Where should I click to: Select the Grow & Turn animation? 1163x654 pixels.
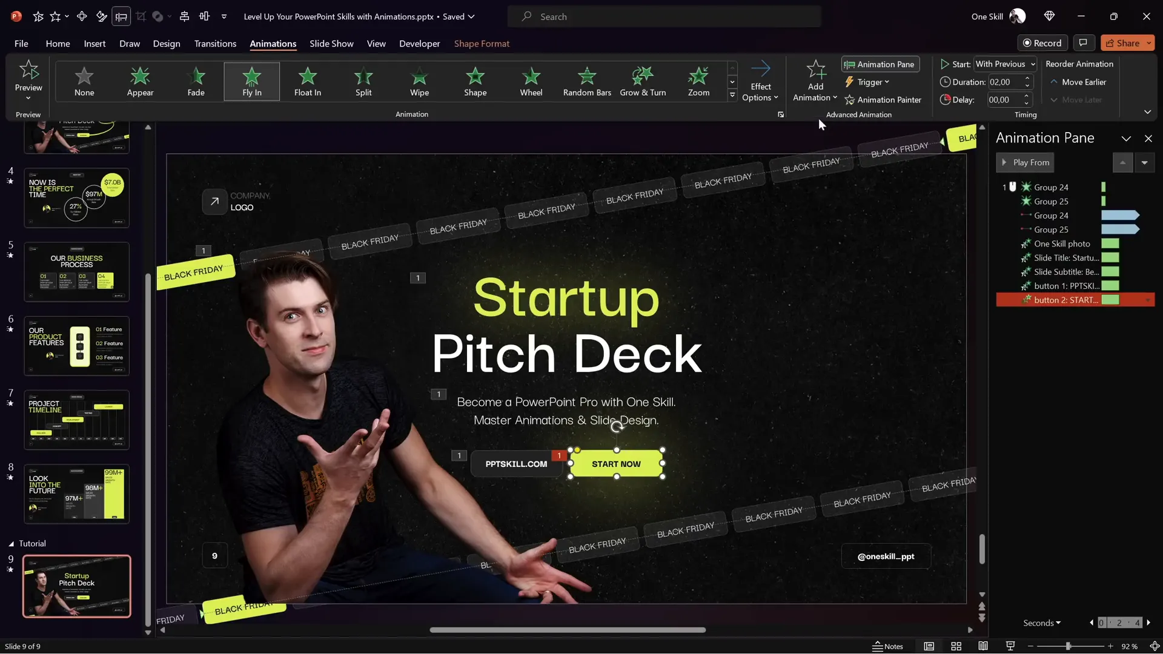point(643,81)
